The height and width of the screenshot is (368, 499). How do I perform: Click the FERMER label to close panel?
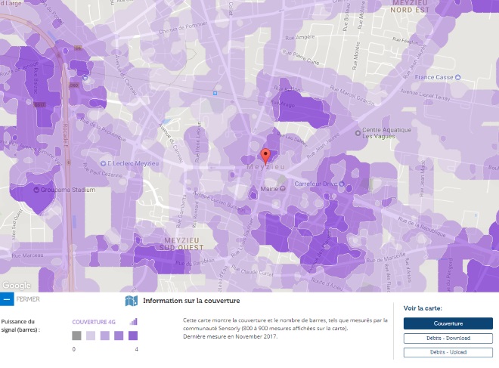(x=28, y=300)
